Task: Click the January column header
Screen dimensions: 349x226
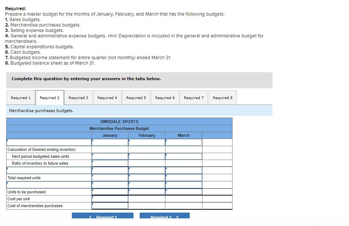Action: [110, 135]
